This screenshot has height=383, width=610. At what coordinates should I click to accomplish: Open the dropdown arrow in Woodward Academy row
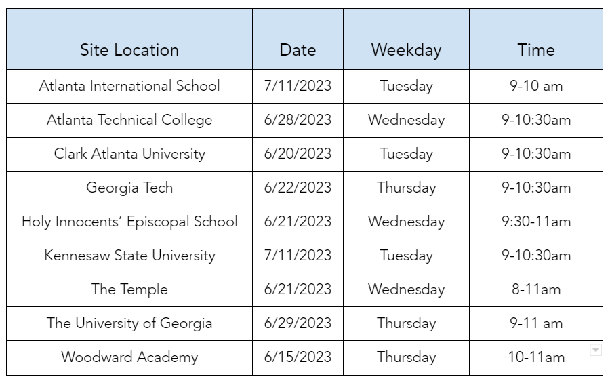coord(596,350)
